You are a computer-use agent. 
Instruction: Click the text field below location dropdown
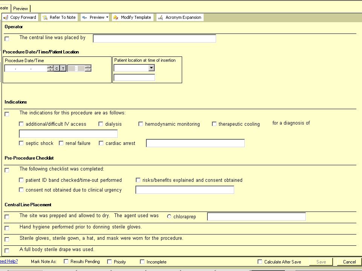[x=134, y=78]
